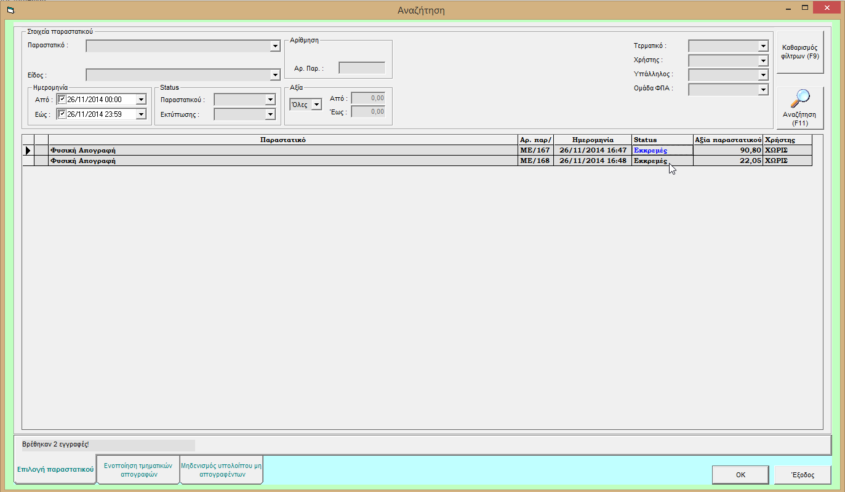Click date cell 26/11/2014 16:47
The image size is (845, 492).
pyautogui.click(x=593, y=150)
